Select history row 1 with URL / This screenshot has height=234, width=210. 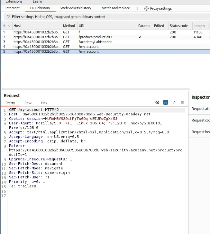(105, 32)
